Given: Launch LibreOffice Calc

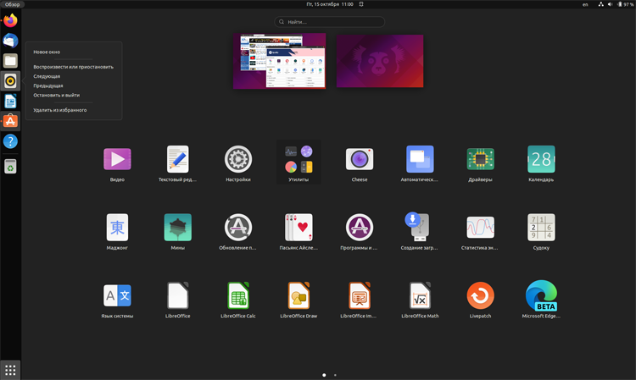Looking at the screenshot, I should 238,295.
